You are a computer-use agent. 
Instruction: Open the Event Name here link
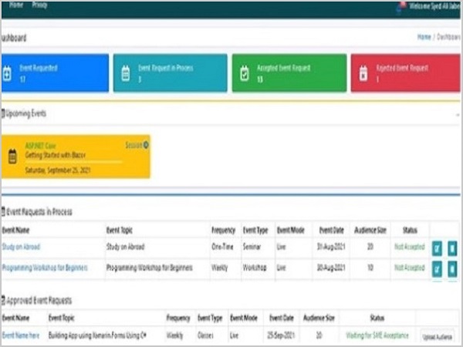pos(21,335)
